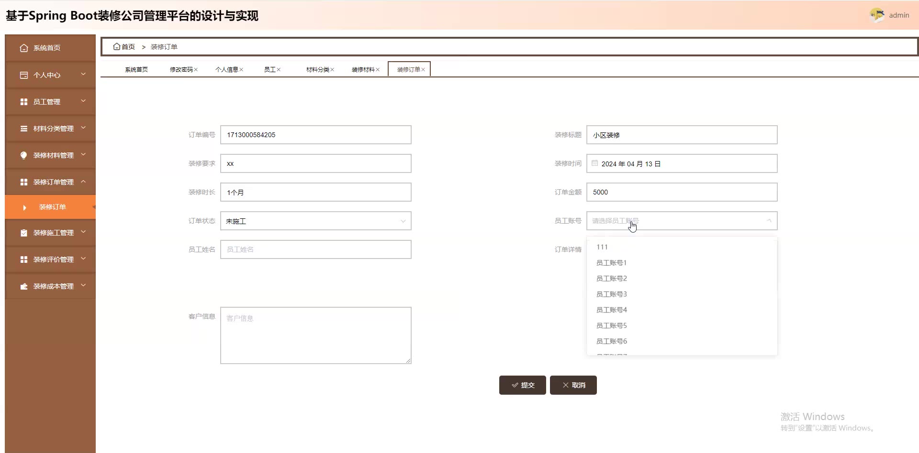Close the 修改密码 tab
This screenshot has width=919, height=453.
[196, 70]
